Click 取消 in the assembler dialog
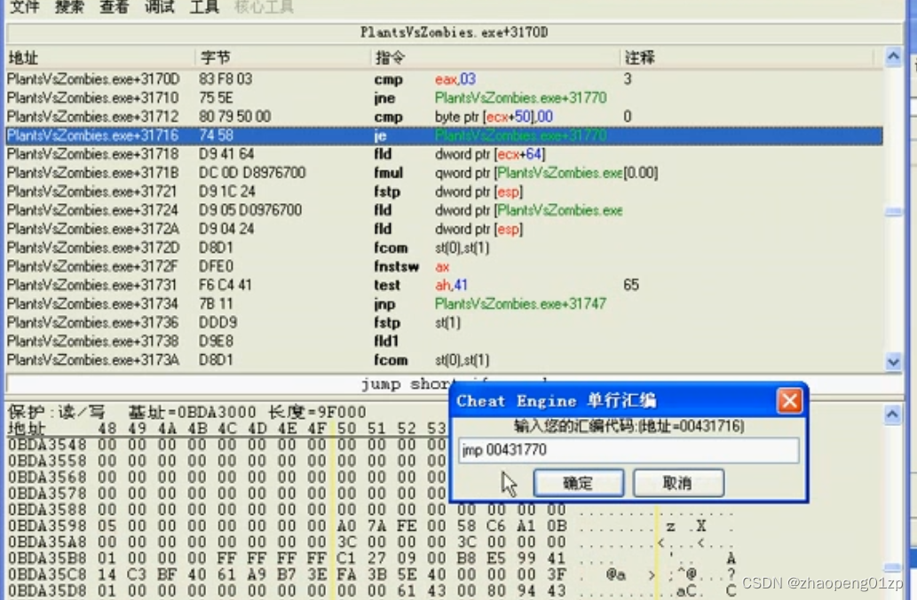Screen dimensions: 917x600 click(678, 483)
